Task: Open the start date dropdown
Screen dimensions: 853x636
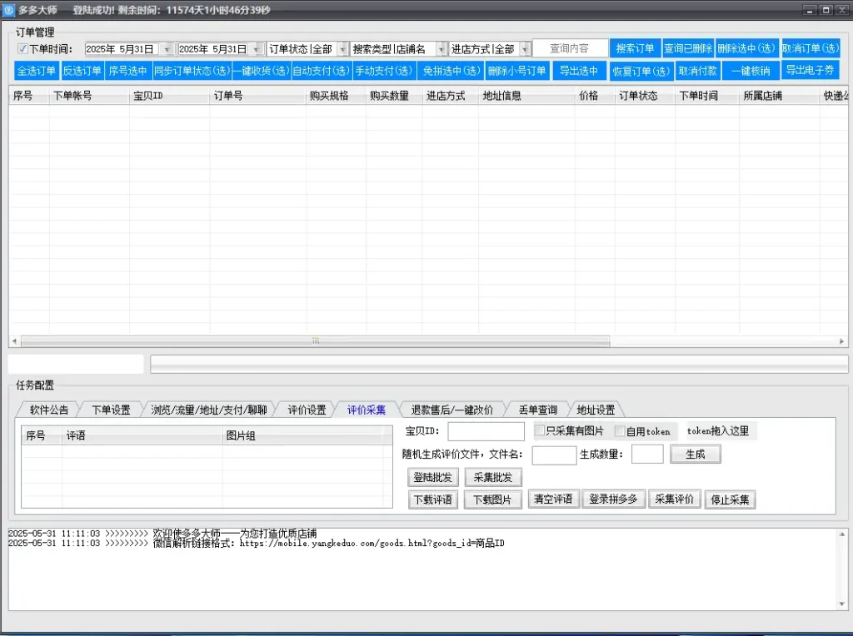Action: pyautogui.click(x=167, y=49)
